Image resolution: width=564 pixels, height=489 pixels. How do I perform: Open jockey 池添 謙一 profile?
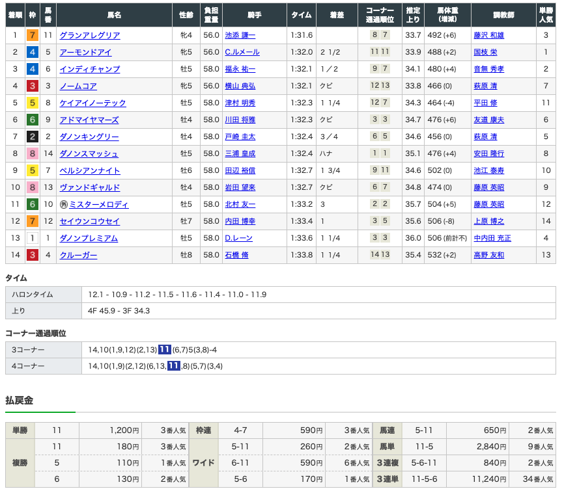[x=240, y=35]
